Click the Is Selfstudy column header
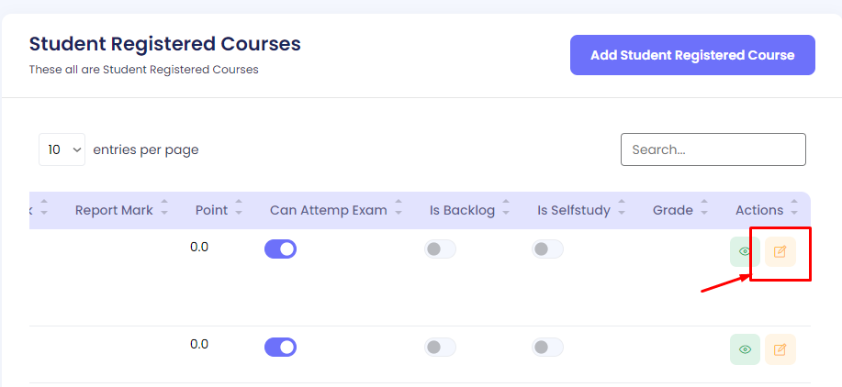 click(573, 210)
